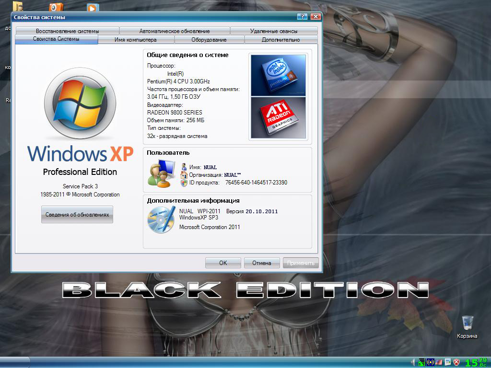Click the text 32x - разрядная система
The image size is (491, 368).
[177, 136]
